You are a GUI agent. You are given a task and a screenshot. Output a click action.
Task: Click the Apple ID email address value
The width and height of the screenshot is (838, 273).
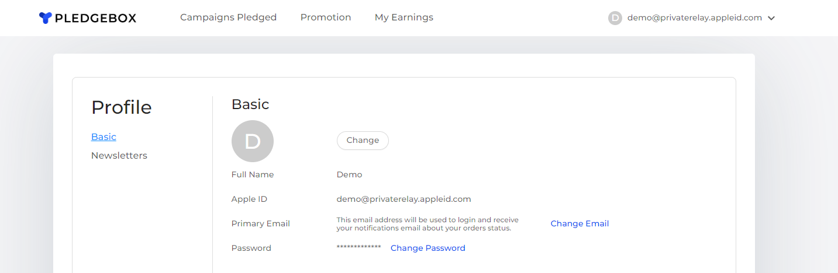(x=404, y=199)
